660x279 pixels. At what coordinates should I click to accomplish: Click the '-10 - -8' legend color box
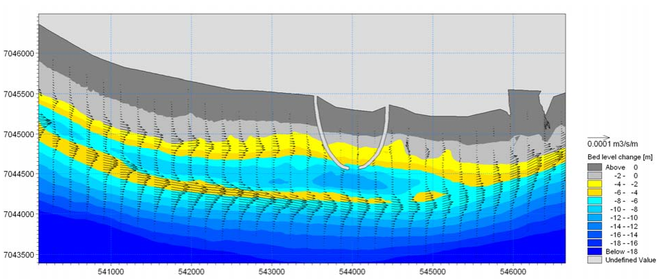[594, 209]
